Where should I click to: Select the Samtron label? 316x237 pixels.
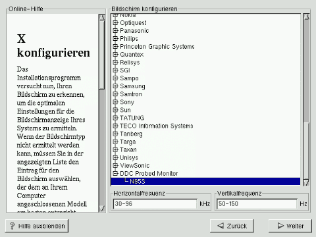131,94
